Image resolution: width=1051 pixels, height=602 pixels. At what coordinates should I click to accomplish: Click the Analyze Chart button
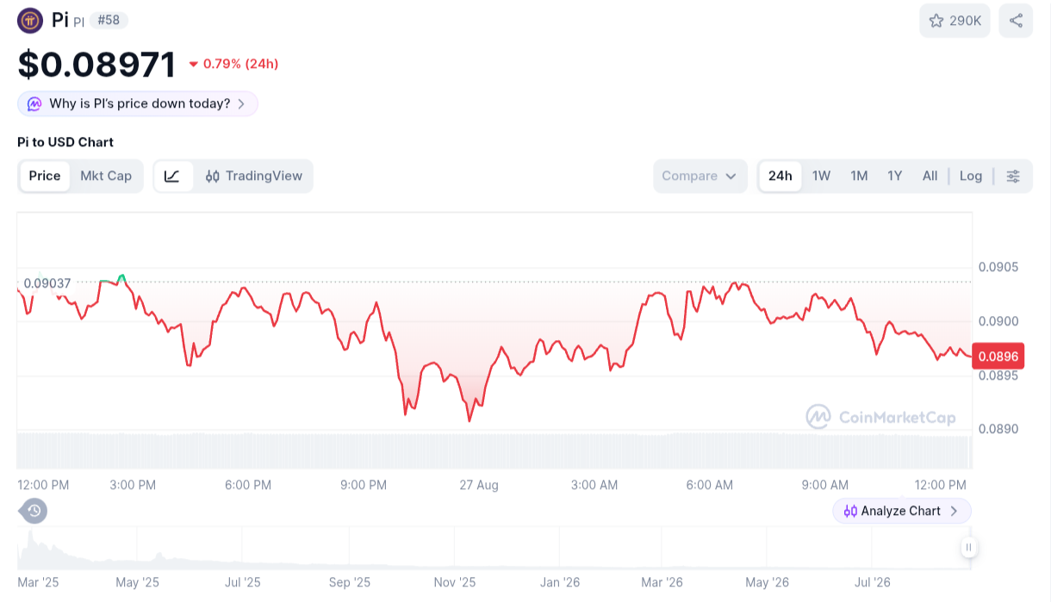point(901,511)
